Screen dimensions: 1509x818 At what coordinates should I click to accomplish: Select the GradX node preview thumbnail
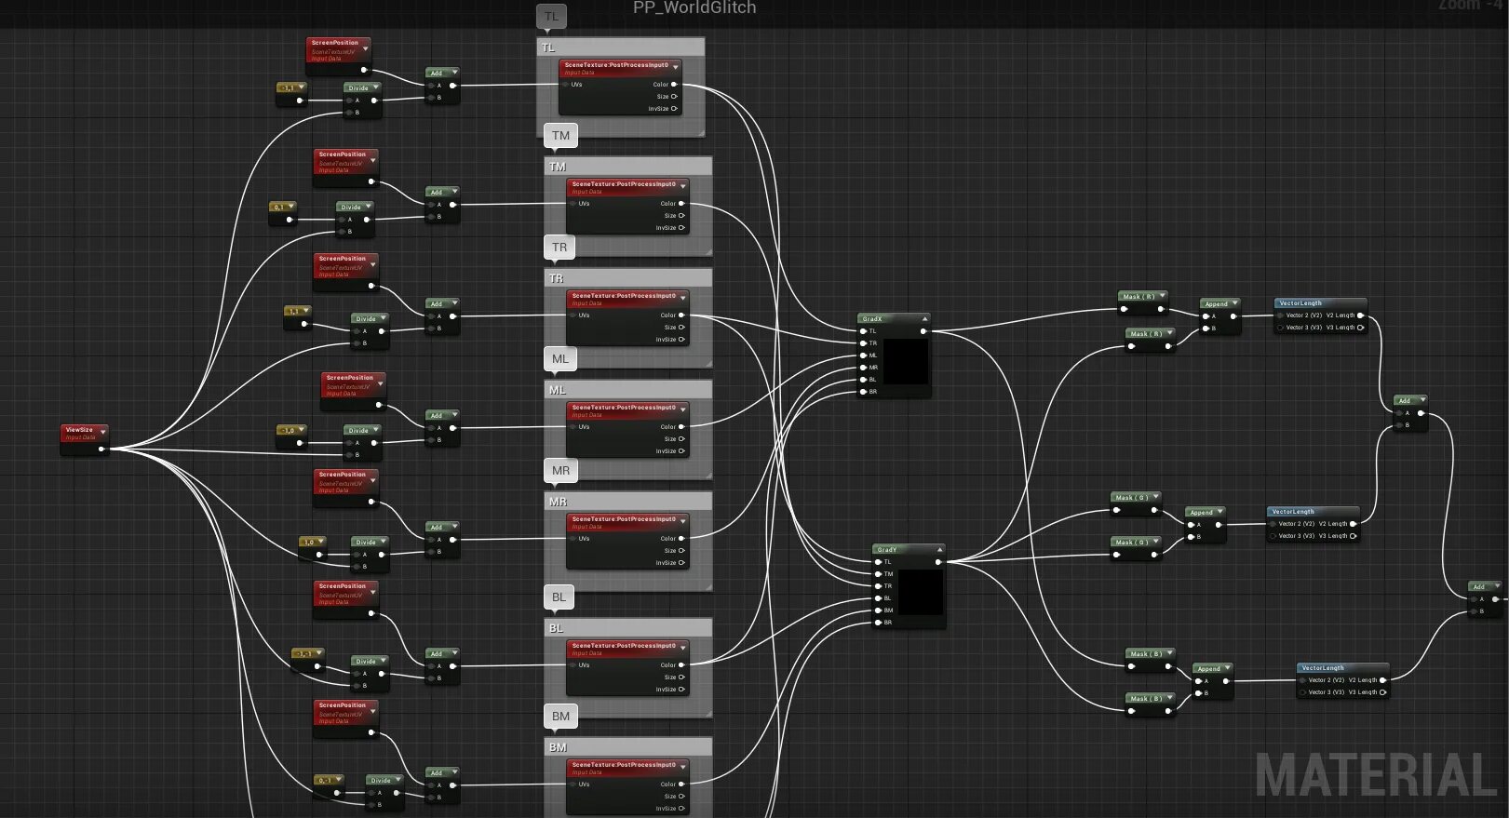click(x=905, y=362)
